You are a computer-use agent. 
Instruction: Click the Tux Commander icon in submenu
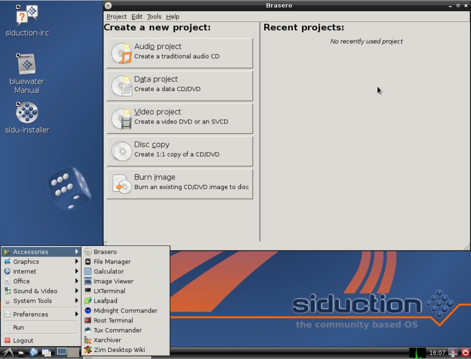[x=88, y=330]
